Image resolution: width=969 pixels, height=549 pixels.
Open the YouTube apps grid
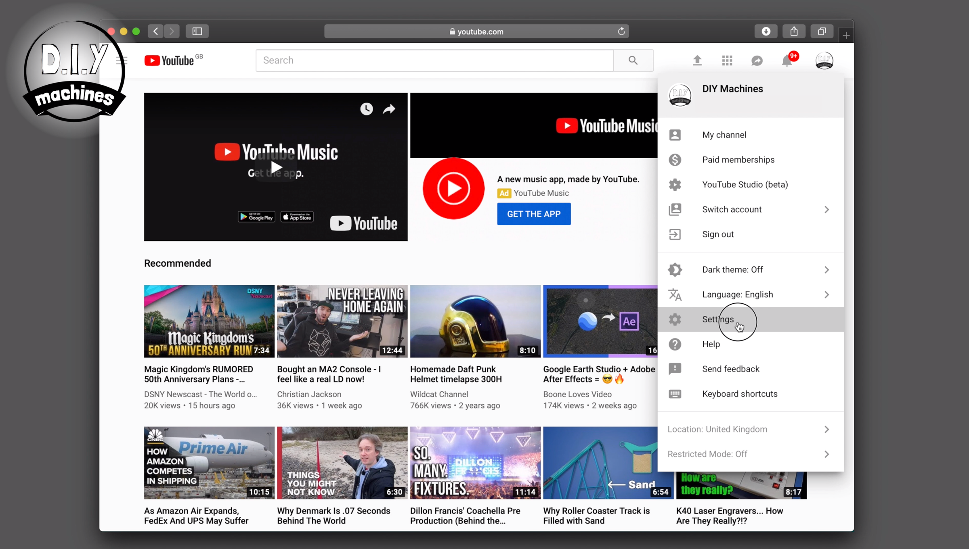[x=727, y=60]
